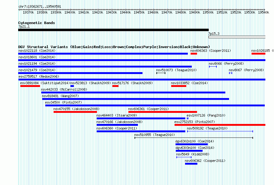Select the red nsv470155 loss bar
This screenshot has height=185, width=274.
point(75,112)
